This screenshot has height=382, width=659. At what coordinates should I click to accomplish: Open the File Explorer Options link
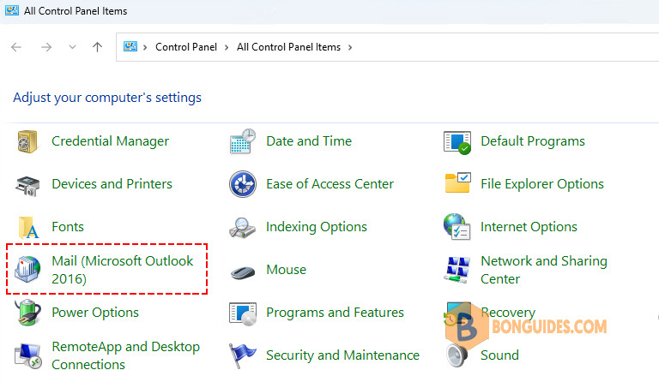542,184
